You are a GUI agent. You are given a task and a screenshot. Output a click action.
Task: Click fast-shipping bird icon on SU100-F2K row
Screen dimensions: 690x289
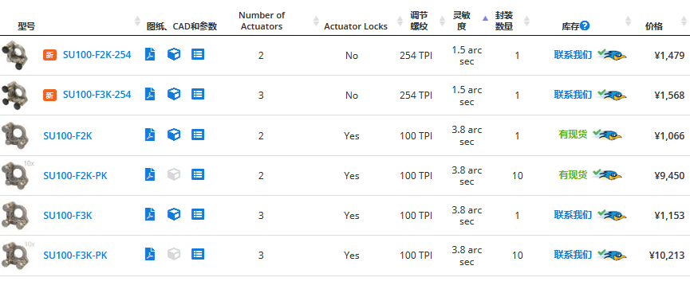[x=607, y=135]
